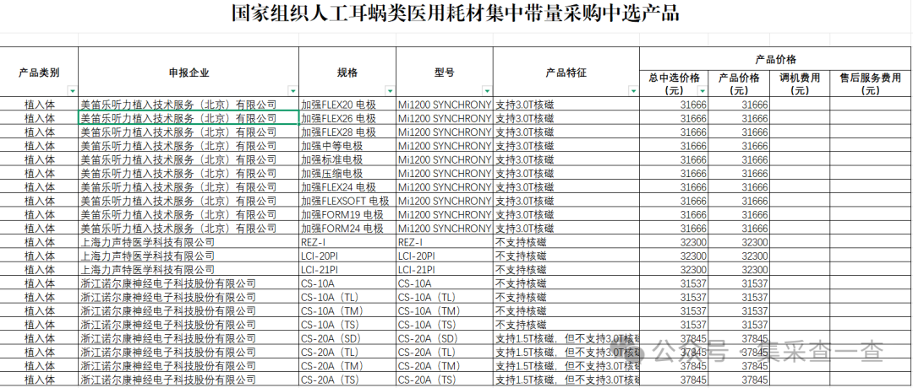Click 不支持核磁 in the LCI-20PI row
The width and height of the screenshot is (913, 388).
(566, 256)
